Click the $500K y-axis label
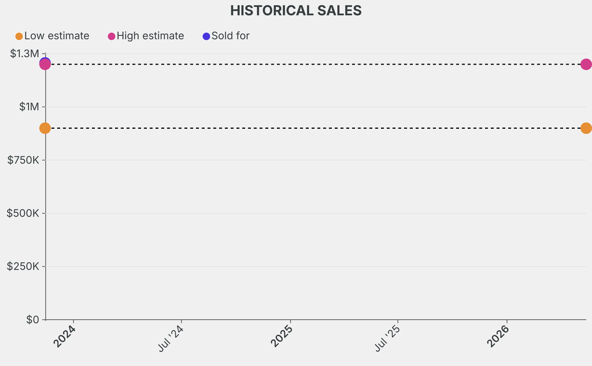 click(23, 213)
